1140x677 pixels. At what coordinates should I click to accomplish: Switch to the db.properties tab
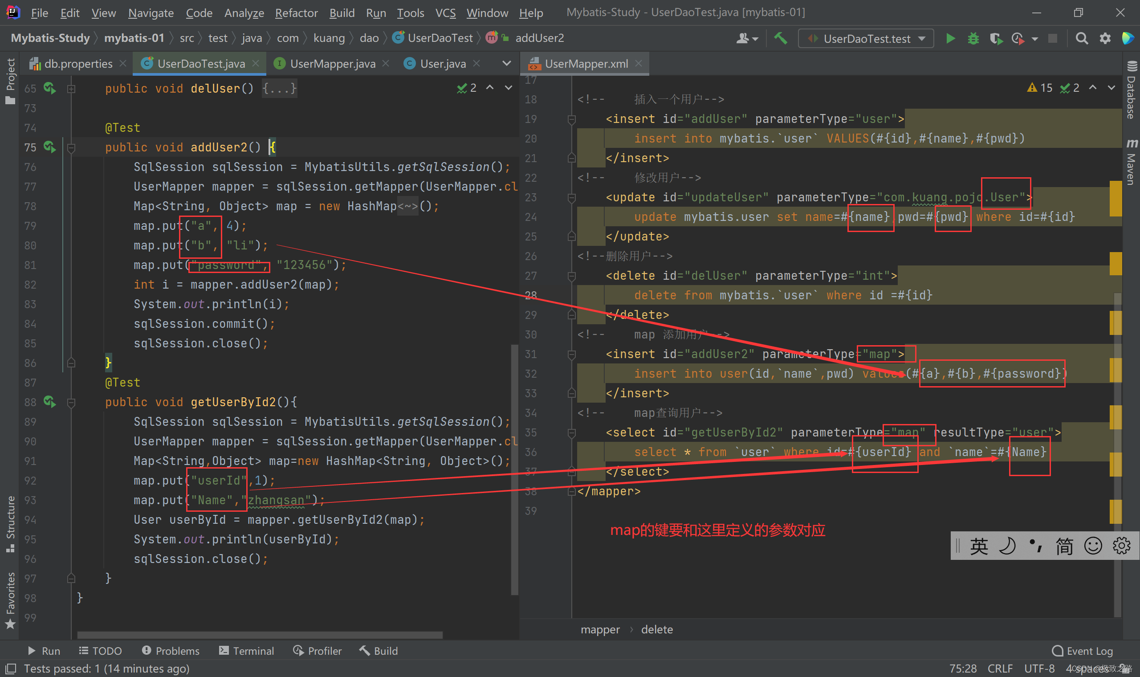(78, 63)
